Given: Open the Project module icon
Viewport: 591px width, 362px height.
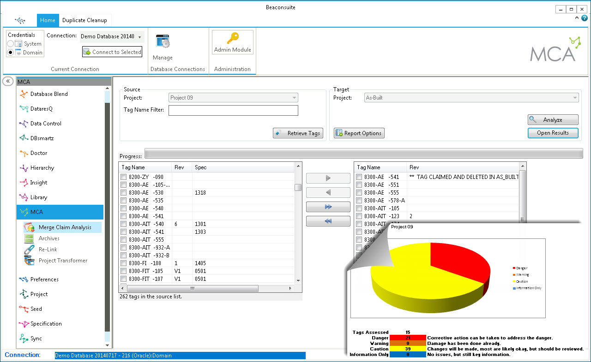Looking at the screenshot, I should click(24, 294).
